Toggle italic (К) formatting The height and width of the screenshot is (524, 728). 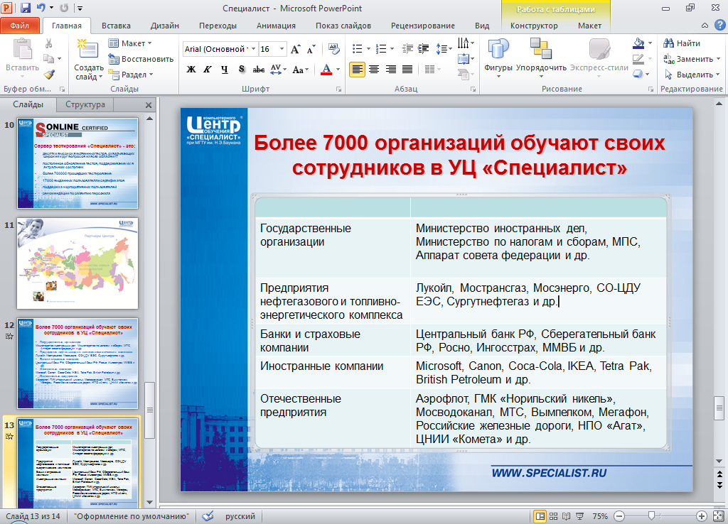[x=208, y=70]
